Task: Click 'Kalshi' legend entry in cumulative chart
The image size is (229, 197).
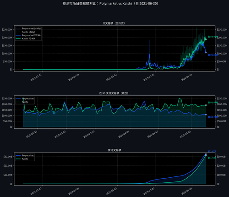Action: 22,159
